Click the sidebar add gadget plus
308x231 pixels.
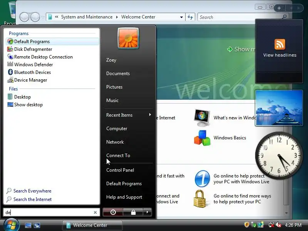point(279,8)
